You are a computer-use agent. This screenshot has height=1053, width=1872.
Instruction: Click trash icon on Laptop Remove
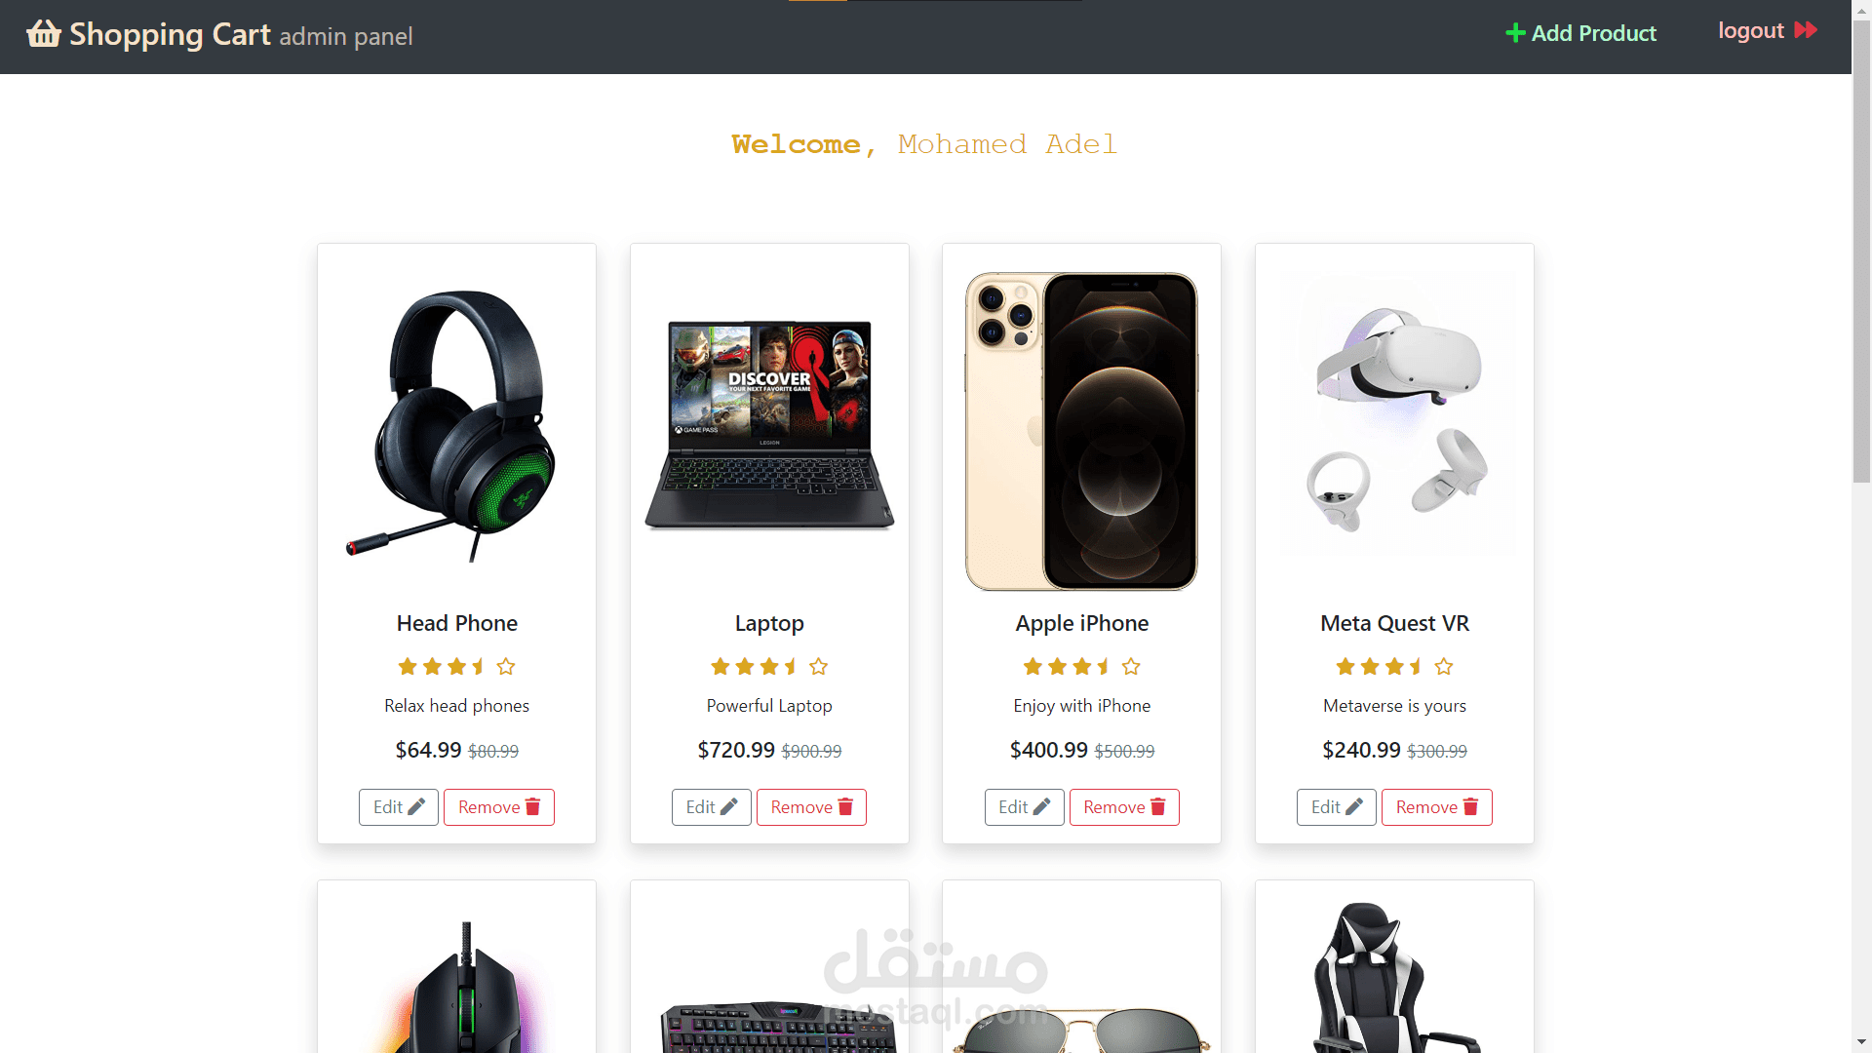[x=845, y=807]
